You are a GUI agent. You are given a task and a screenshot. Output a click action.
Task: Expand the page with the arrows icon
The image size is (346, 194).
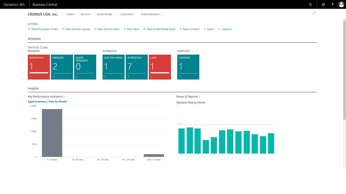click(x=314, y=13)
